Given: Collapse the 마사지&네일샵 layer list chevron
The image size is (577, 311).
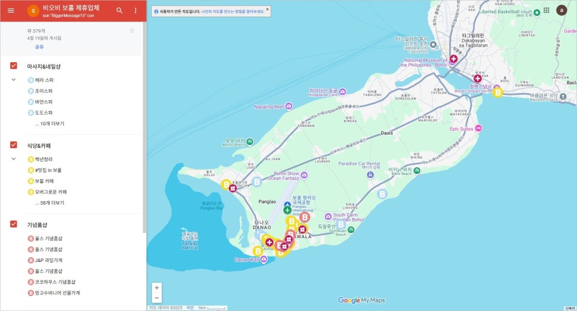Looking at the screenshot, I should [x=14, y=79].
